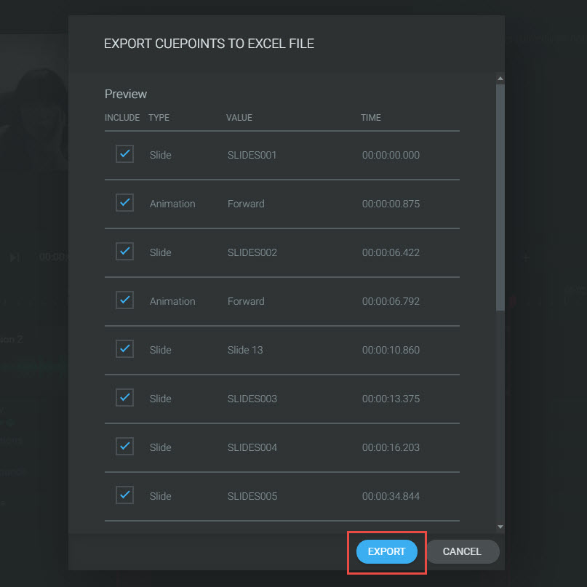587x587 pixels.
Task: Toggle the SLIDES003 include checkbox
Action: point(124,397)
